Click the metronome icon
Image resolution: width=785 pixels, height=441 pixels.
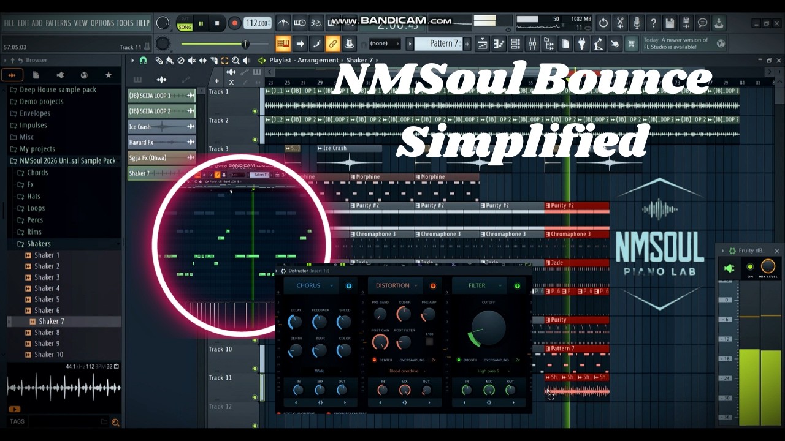pyautogui.click(x=284, y=23)
